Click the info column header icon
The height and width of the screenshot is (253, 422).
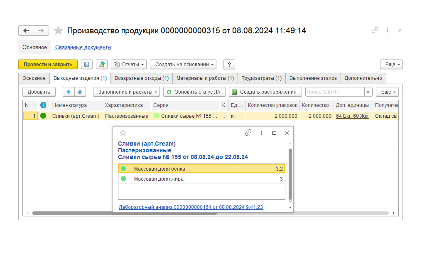point(43,105)
